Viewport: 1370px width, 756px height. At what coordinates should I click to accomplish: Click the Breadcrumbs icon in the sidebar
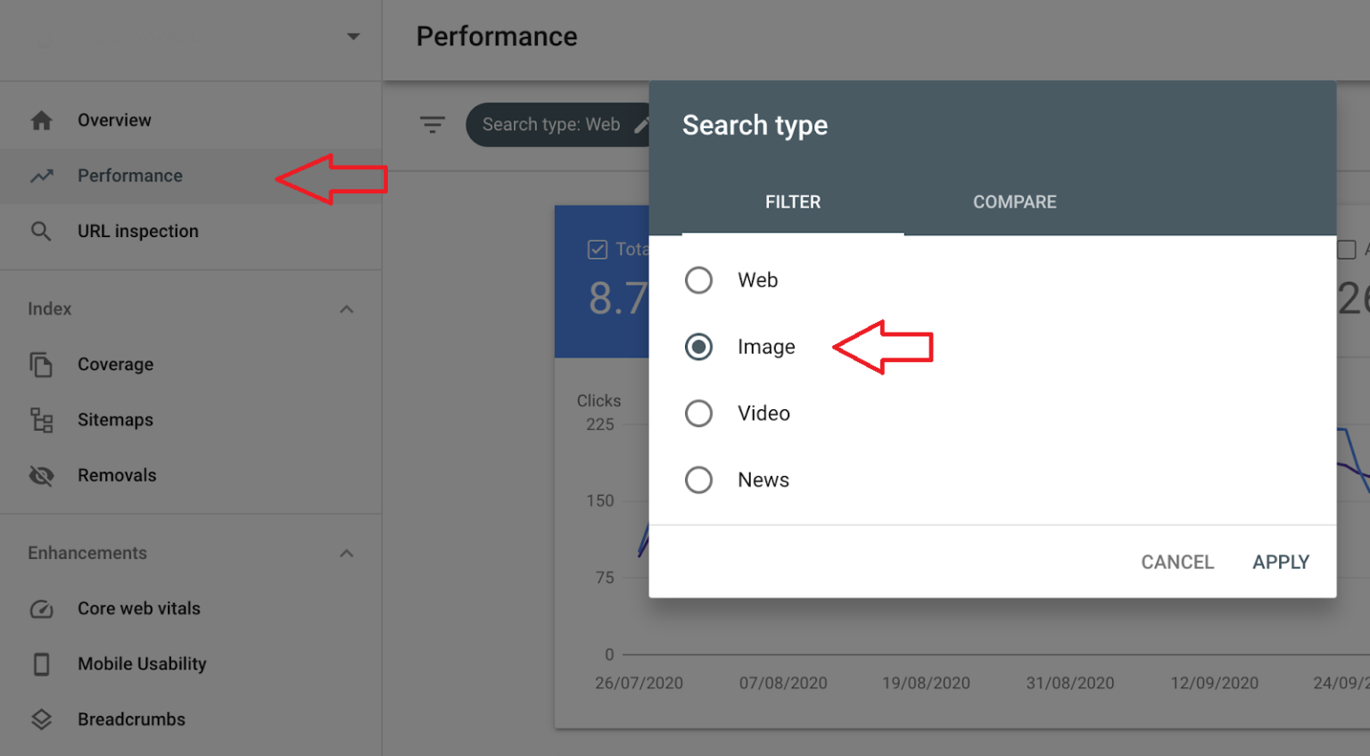tap(41, 719)
